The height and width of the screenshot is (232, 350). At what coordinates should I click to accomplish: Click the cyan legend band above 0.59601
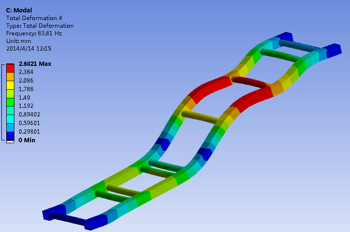point(10,119)
